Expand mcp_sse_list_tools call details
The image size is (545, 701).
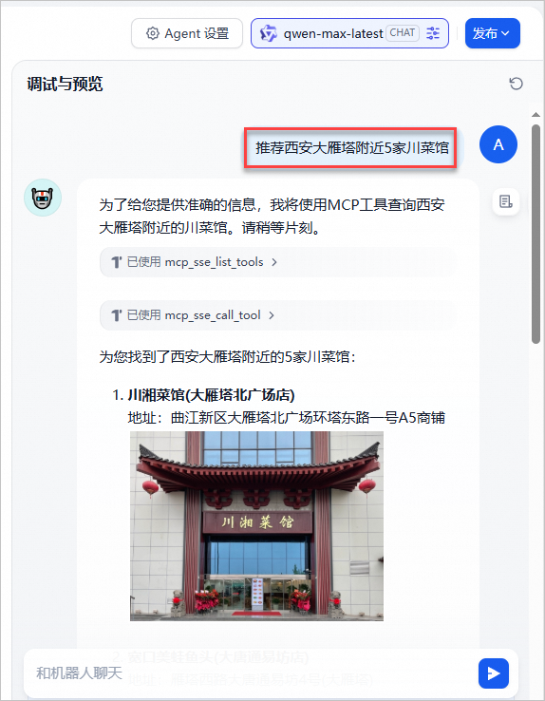(277, 262)
